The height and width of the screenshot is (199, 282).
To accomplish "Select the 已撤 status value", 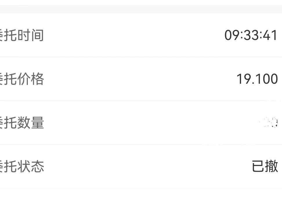I will (265, 167).
